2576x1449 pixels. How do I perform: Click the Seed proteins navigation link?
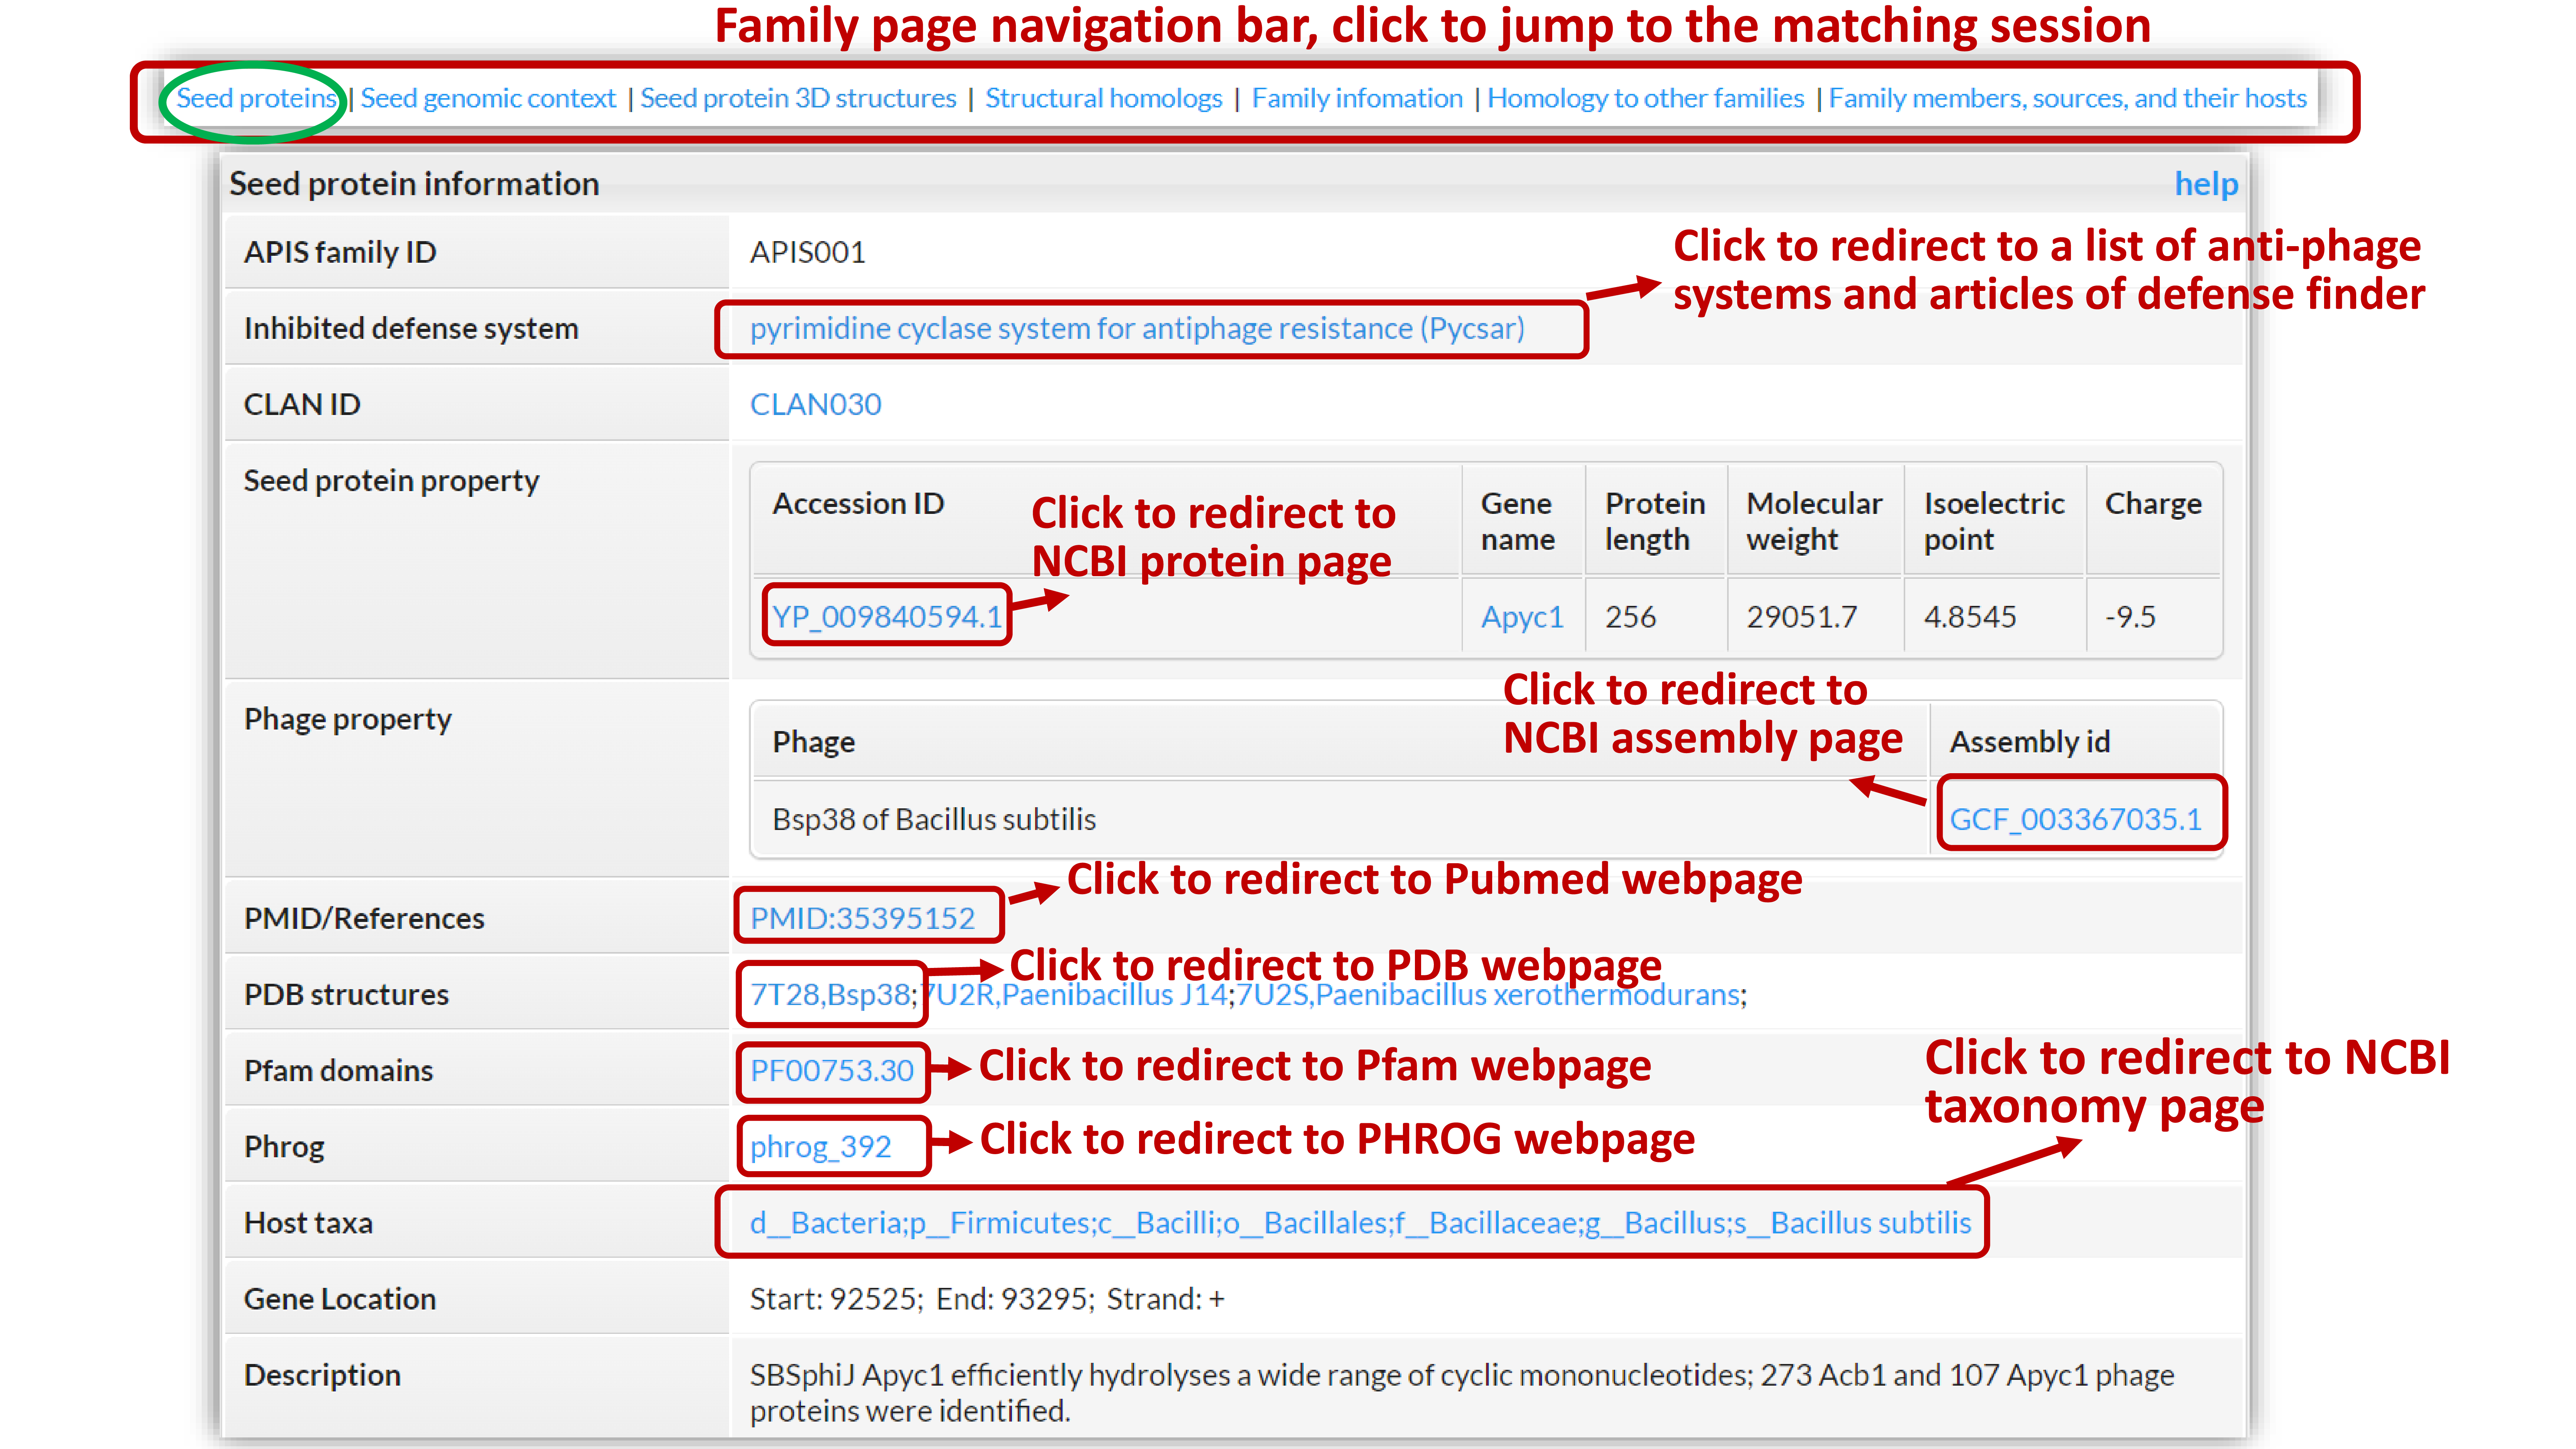coord(256,98)
